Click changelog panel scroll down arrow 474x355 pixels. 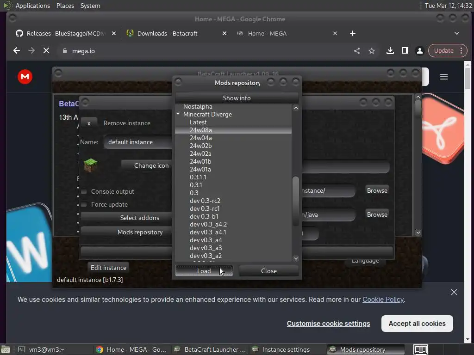point(418,233)
